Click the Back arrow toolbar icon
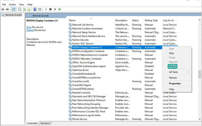This screenshot has width=202, height=126. pos(3,9)
